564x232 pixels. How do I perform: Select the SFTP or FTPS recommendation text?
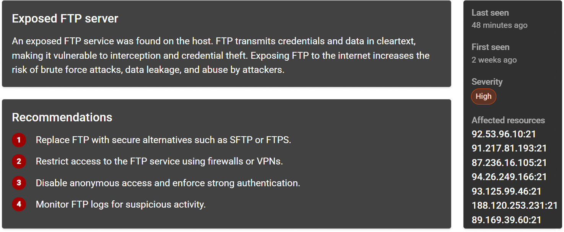[163, 140]
